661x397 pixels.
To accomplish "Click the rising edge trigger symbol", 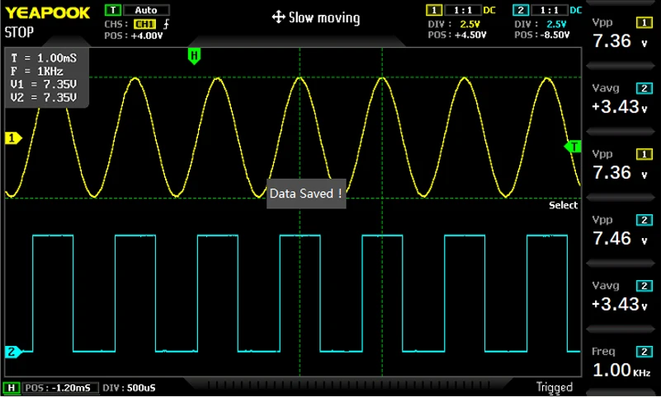I will pyautogui.click(x=166, y=25).
